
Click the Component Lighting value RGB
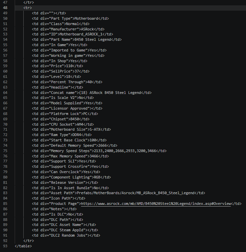97,177
